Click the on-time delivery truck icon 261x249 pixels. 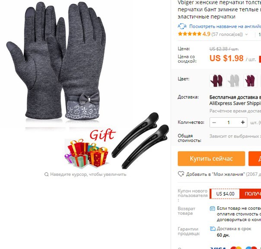pyautogui.click(x=213, y=229)
